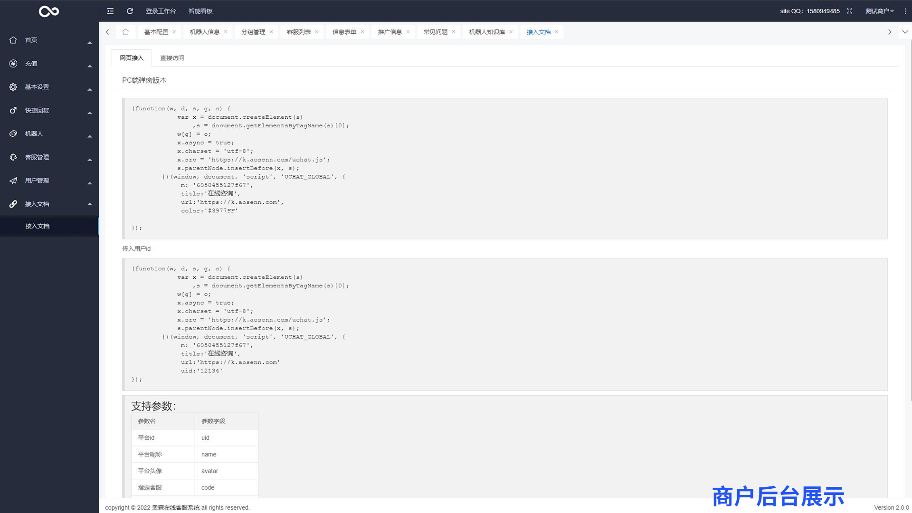
Task: Close the 机器人知识库 tab
Action: click(511, 32)
